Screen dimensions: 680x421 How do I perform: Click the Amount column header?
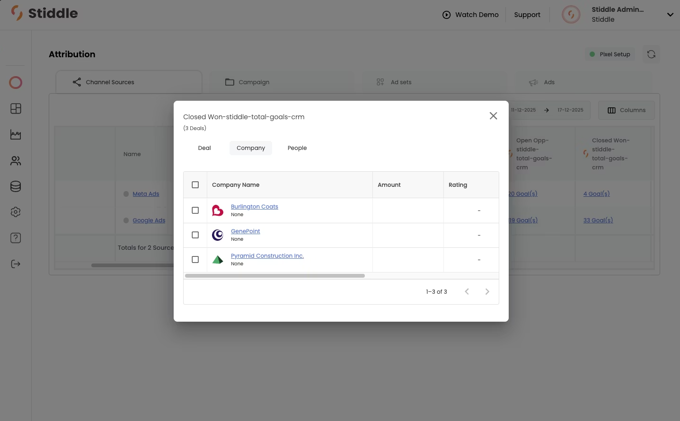coord(408,185)
